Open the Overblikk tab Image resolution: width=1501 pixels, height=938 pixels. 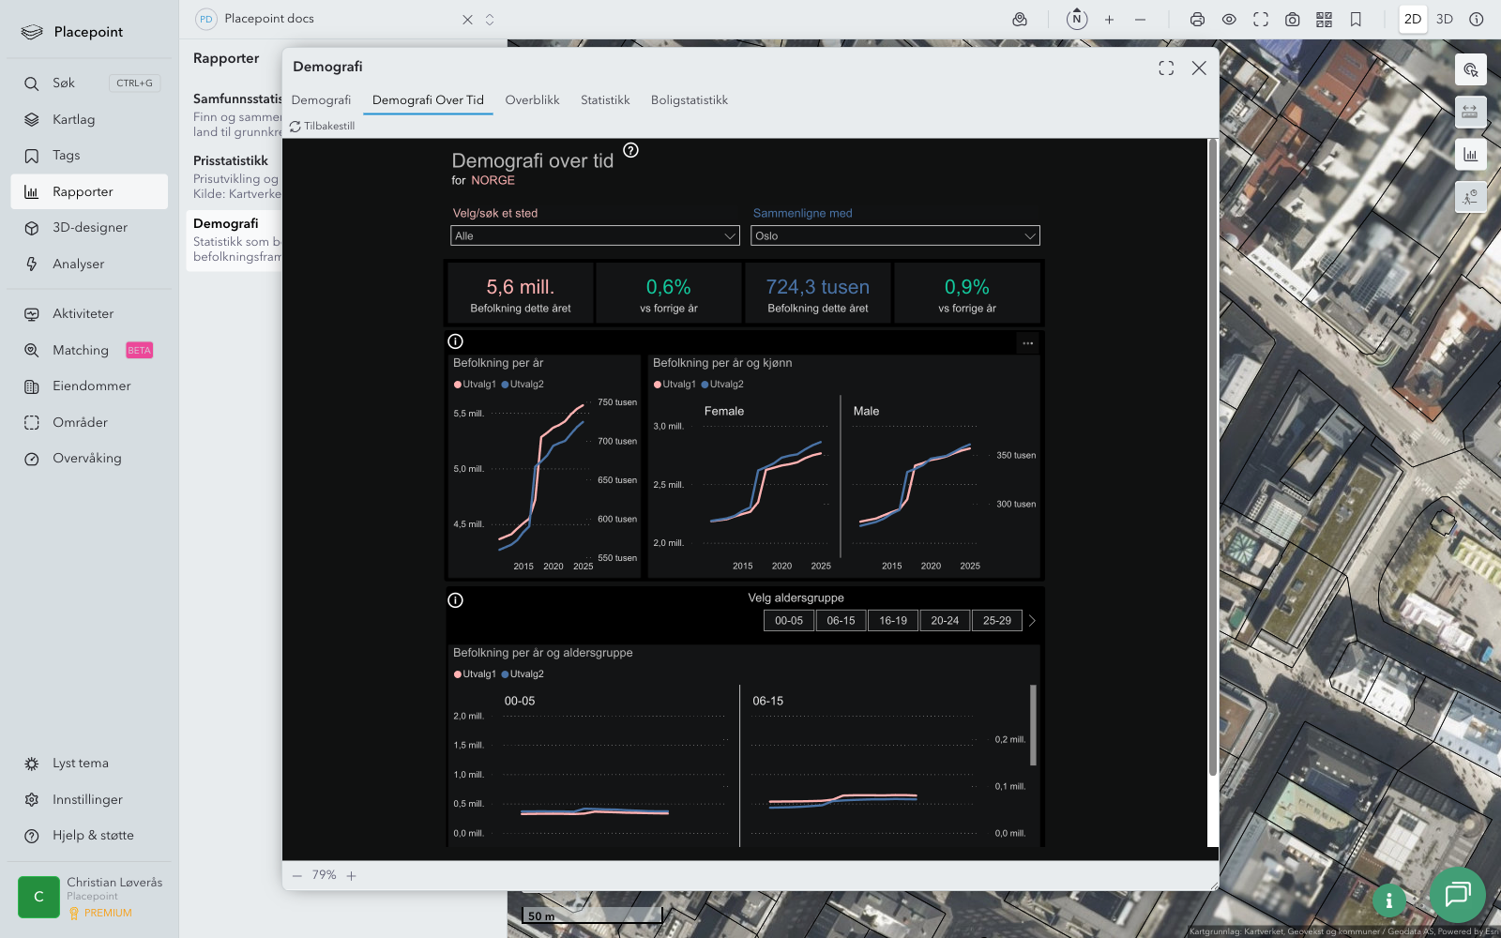tap(532, 100)
